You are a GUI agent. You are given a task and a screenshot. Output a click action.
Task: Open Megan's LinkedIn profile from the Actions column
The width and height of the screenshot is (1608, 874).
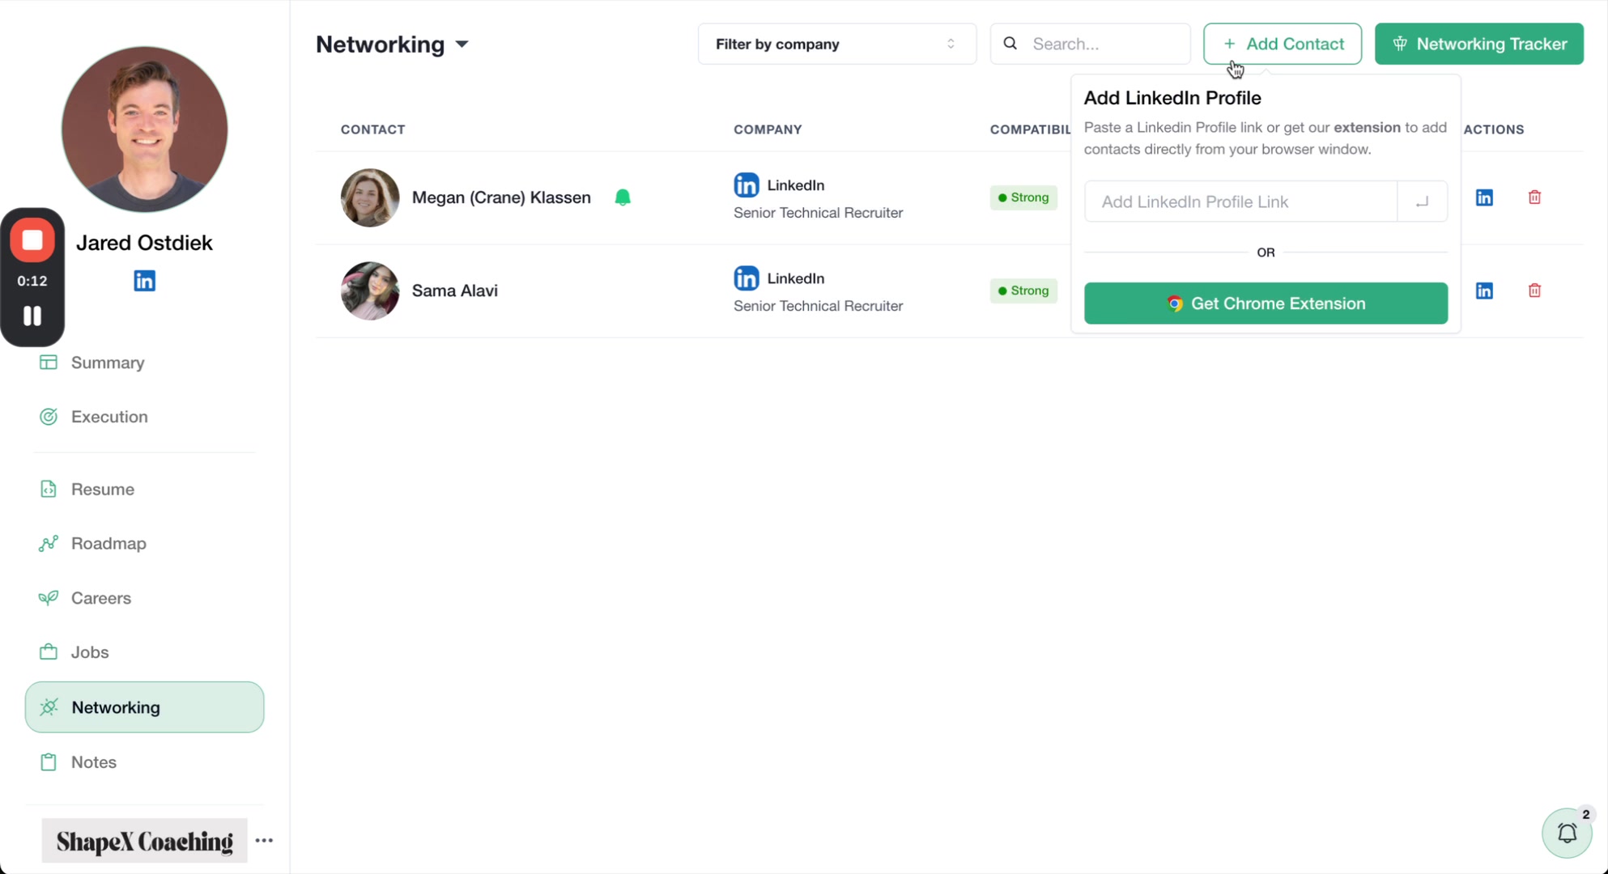pos(1484,197)
